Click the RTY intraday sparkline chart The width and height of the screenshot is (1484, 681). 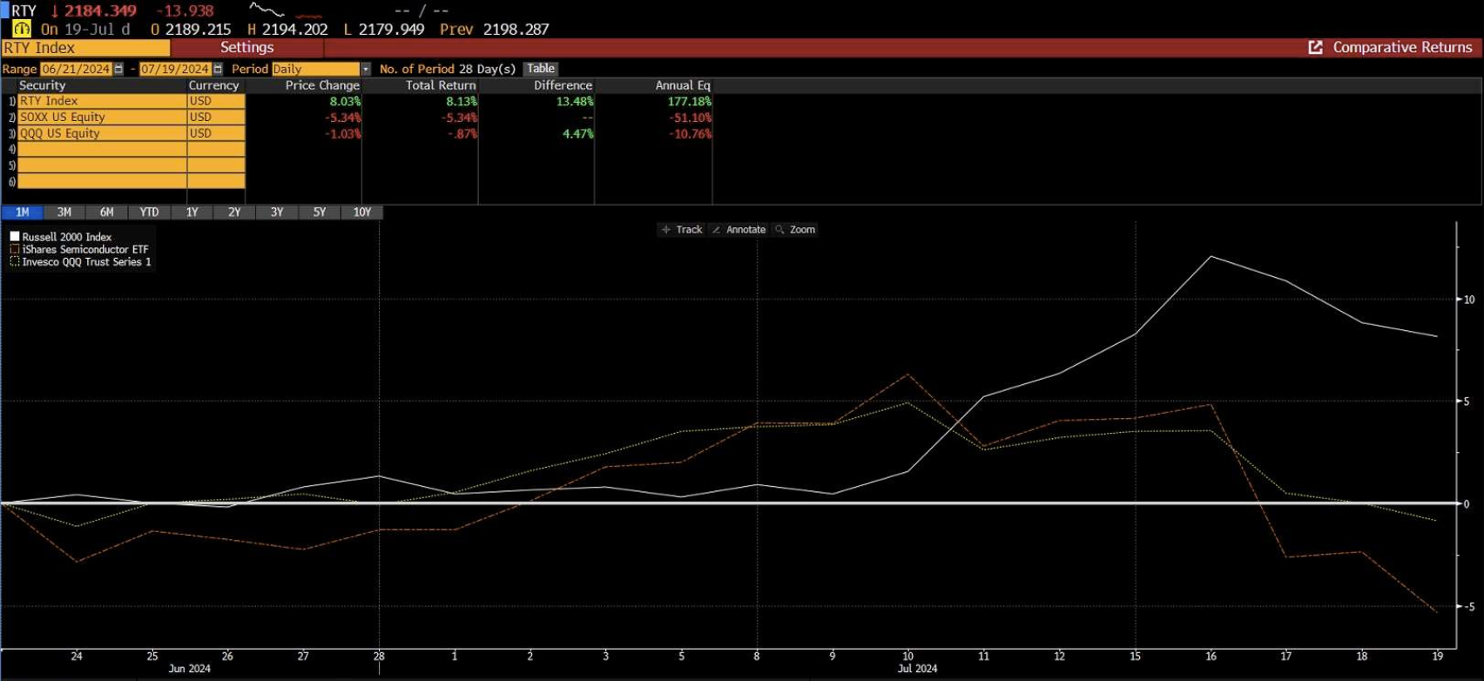click(286, 10)
